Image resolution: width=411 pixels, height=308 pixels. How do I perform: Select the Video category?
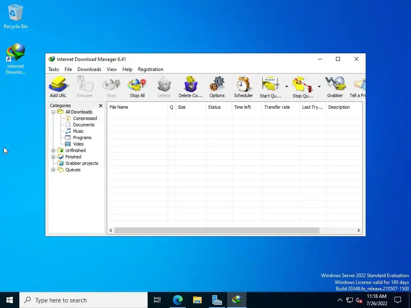(x=78, y=144)
